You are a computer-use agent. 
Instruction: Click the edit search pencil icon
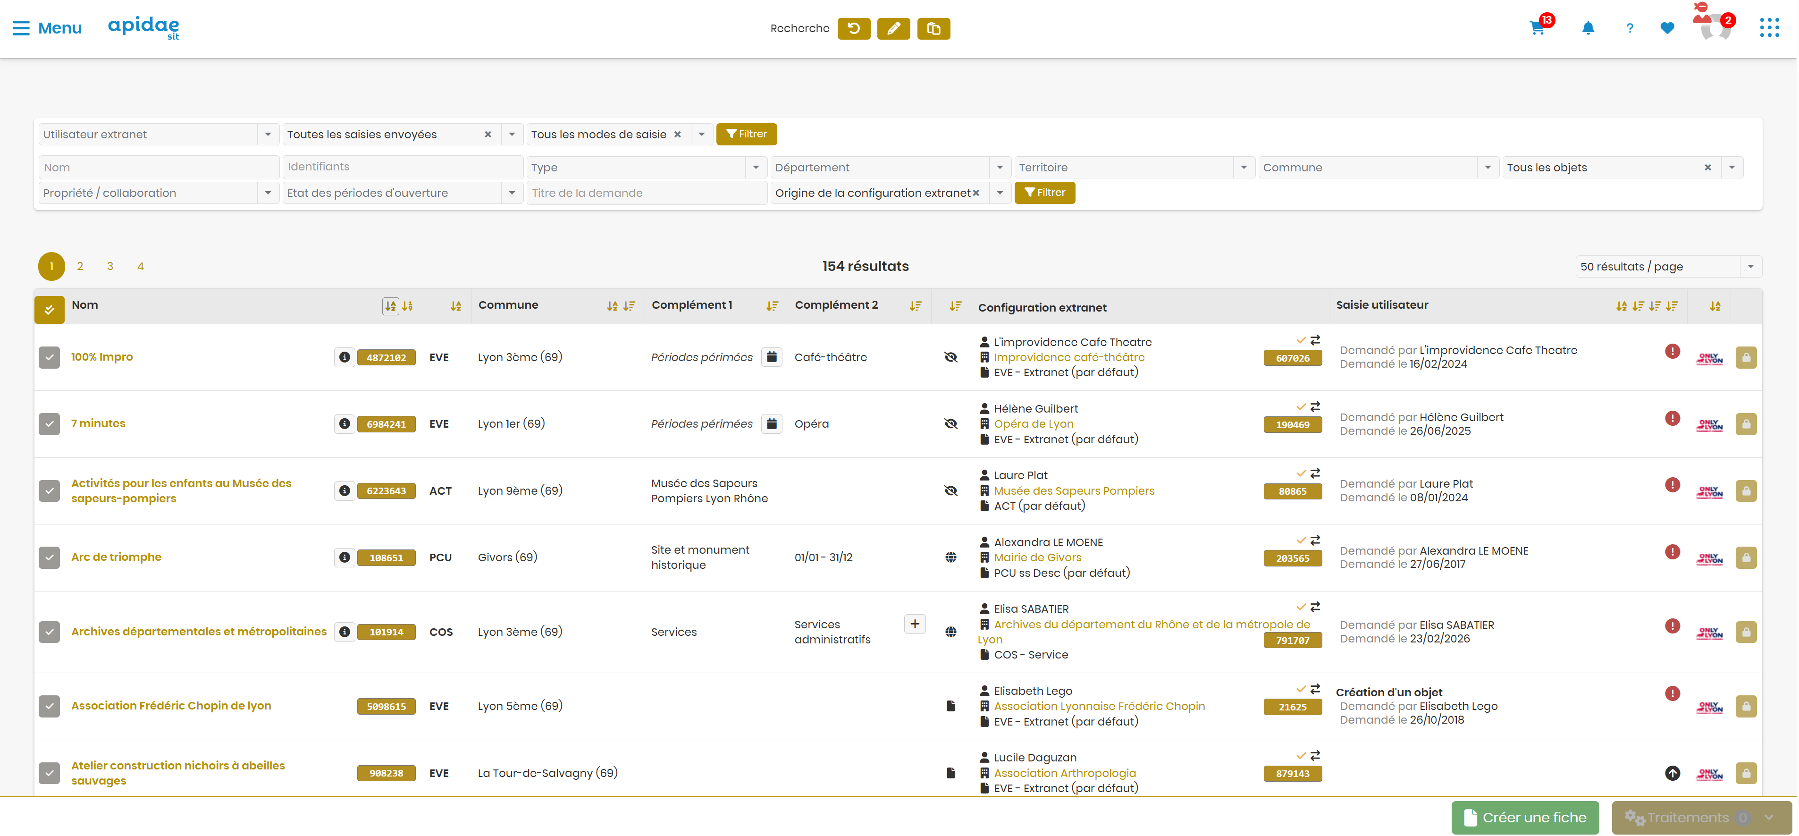click(893, 29)
